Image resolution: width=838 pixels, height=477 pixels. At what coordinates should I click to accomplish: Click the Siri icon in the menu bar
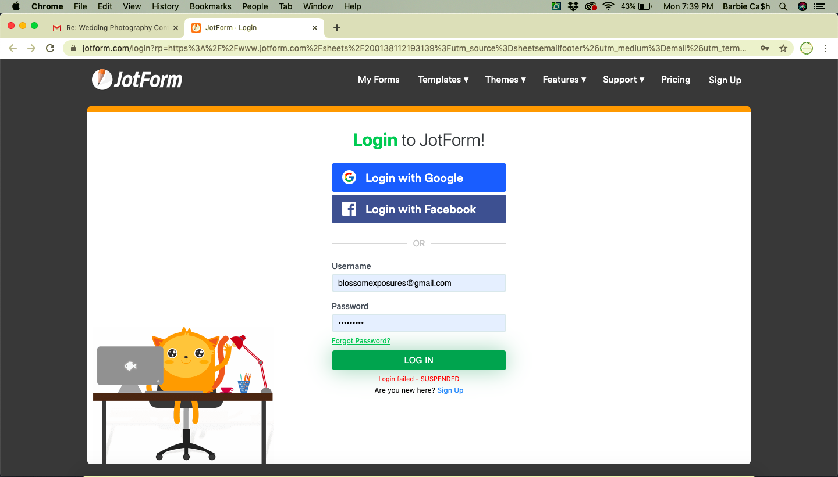point(803,6)
